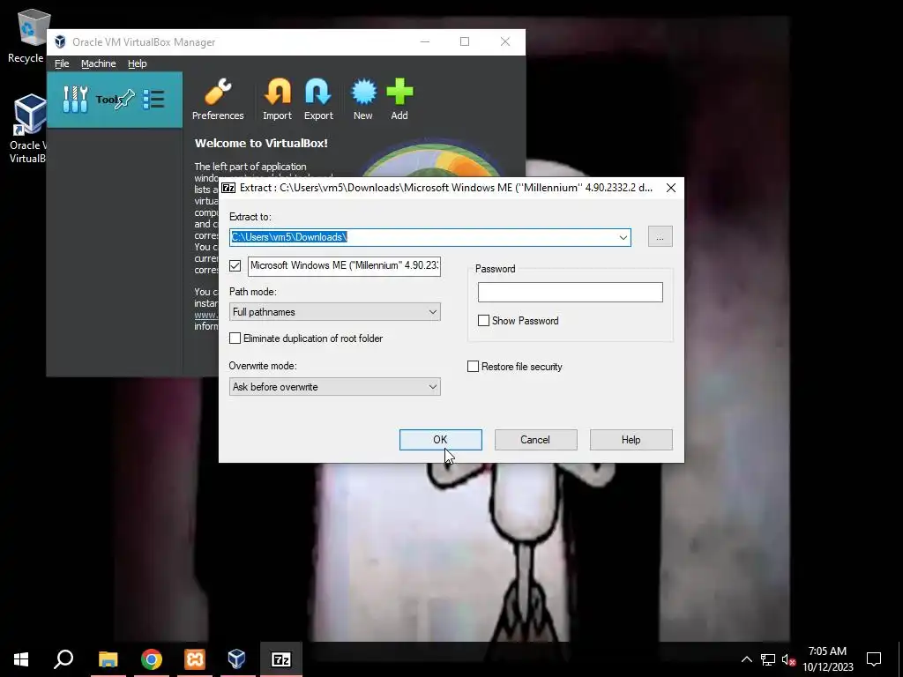Enable Restore file security checkbox
903x677 pixels.
[473, 367]
